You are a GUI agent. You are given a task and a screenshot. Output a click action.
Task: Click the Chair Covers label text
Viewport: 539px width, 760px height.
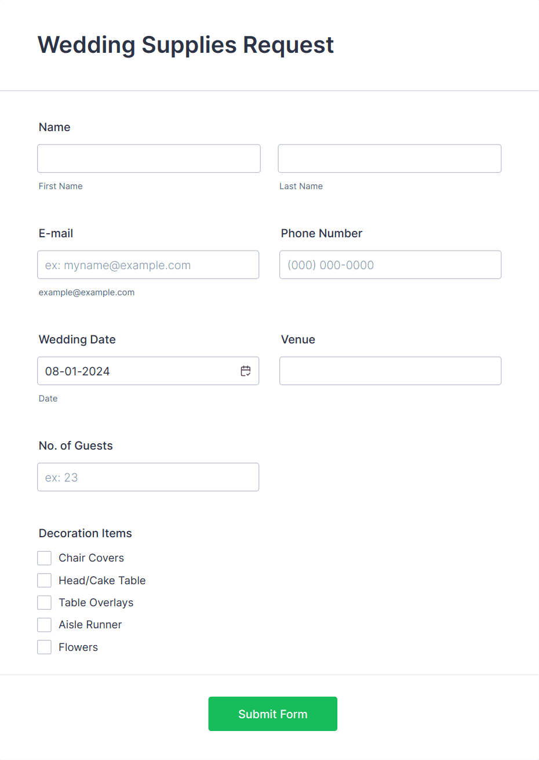click(x=92, y=558)
